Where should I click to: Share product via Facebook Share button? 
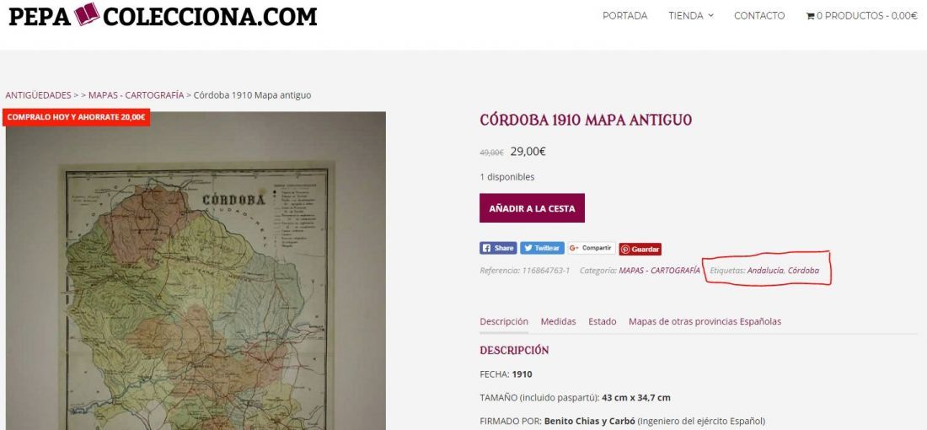[498, 249]
